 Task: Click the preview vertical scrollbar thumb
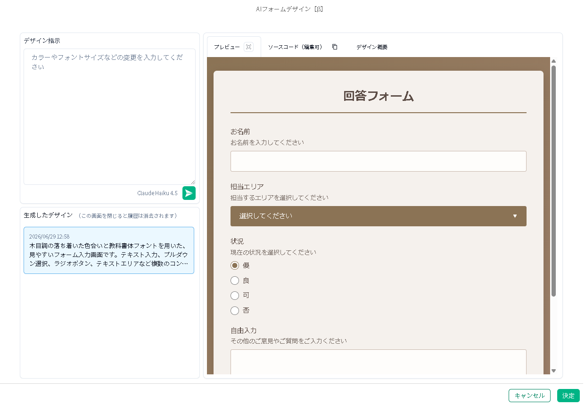coord(554,181)
